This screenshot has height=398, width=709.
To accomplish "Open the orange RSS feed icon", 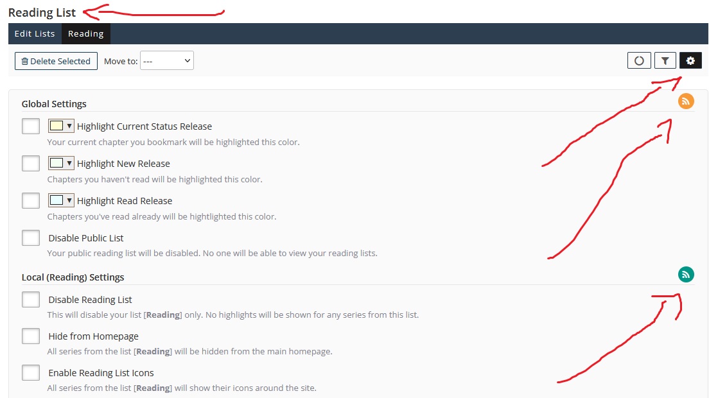I will [686, 101].
